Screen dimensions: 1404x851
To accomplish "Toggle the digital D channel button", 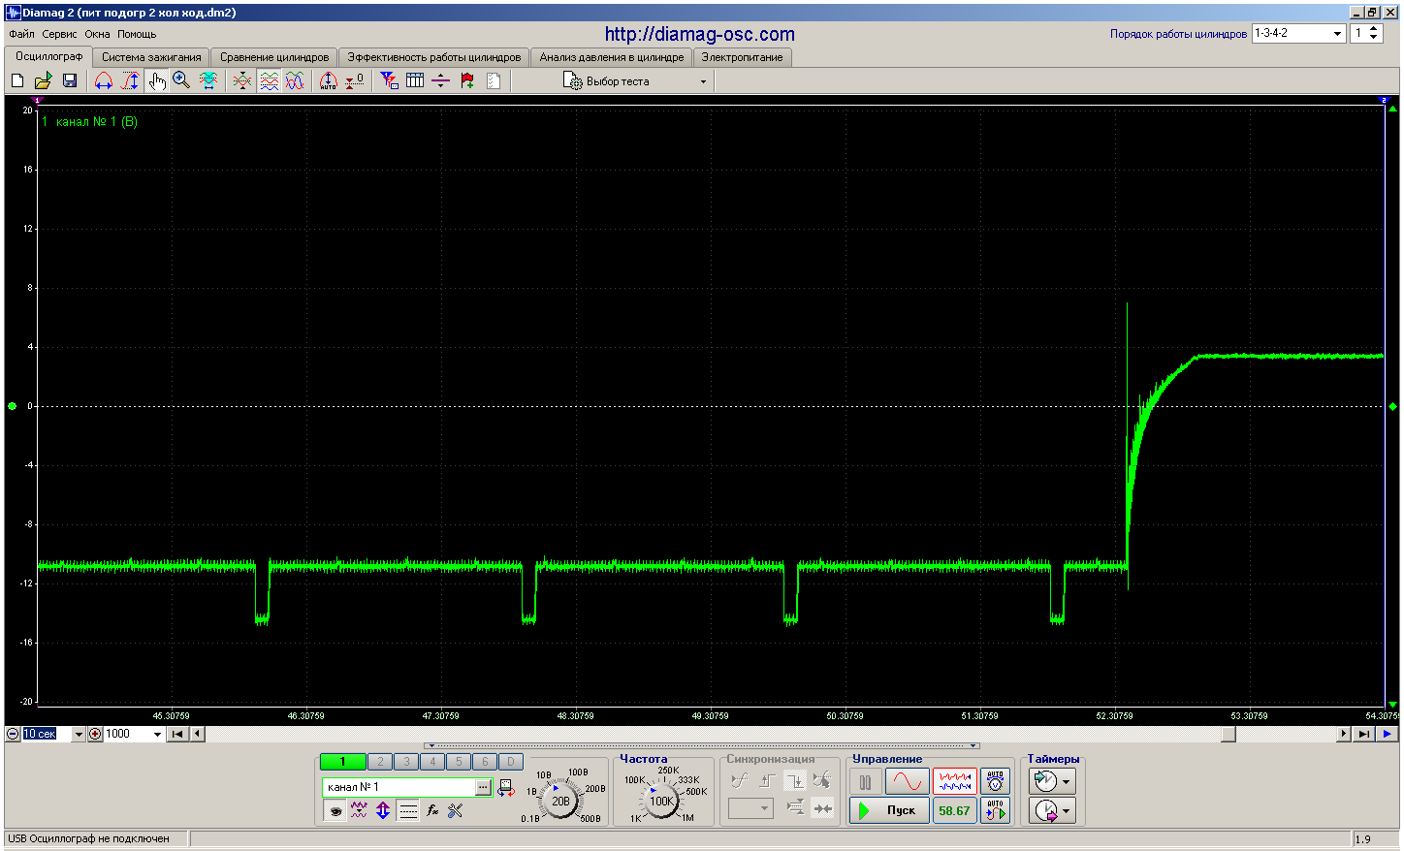I will pyautogui.click(x=511, y=762).
